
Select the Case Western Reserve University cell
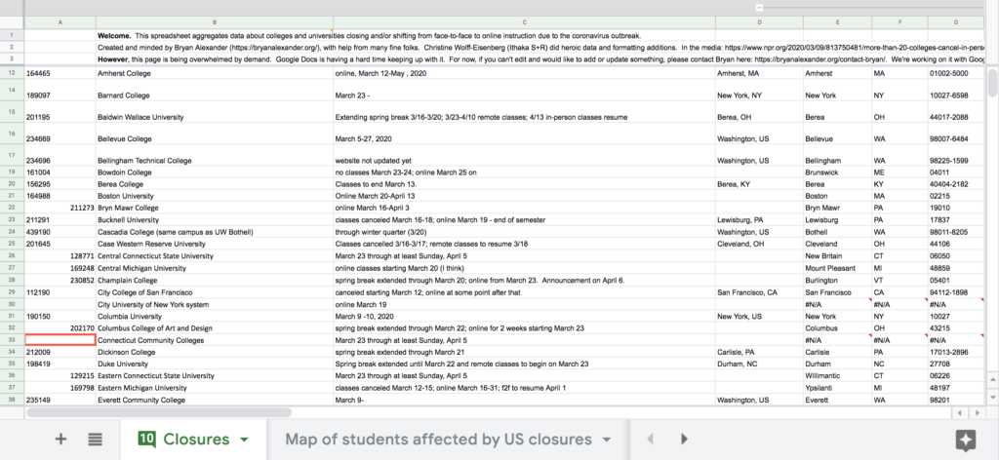[214, 245]
